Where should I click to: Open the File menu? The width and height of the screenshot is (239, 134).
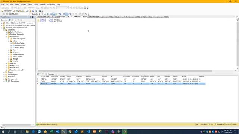[x=3, y=4]
